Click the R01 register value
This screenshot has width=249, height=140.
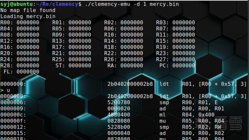[x=80, y=23]
